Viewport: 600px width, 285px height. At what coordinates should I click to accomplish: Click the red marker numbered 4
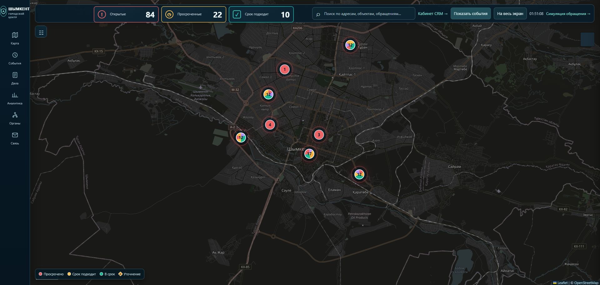[270, 125]
